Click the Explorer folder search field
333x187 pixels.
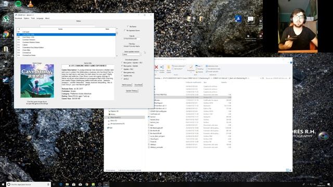[x=278, y=78]
